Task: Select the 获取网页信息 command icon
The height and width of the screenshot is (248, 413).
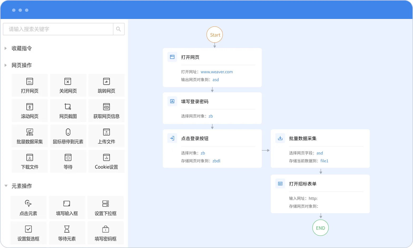Action: tap(106, 107)
